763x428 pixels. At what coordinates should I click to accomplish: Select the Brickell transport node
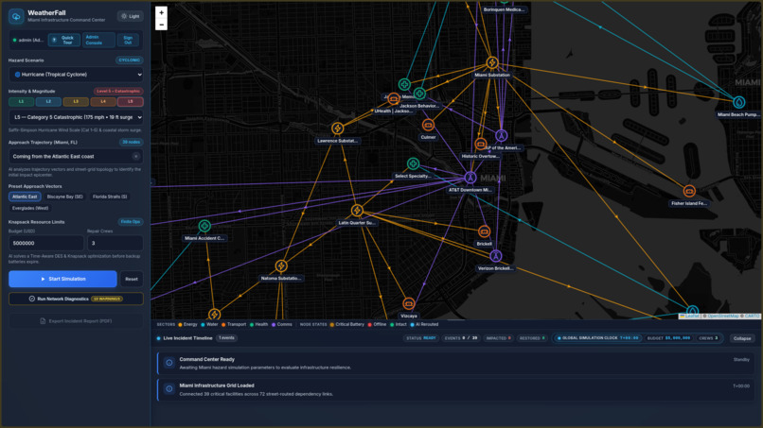point(484,231)
